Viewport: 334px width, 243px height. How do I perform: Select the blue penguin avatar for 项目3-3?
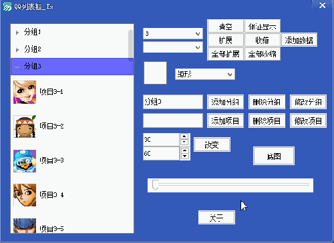click(x=25, y=161)
